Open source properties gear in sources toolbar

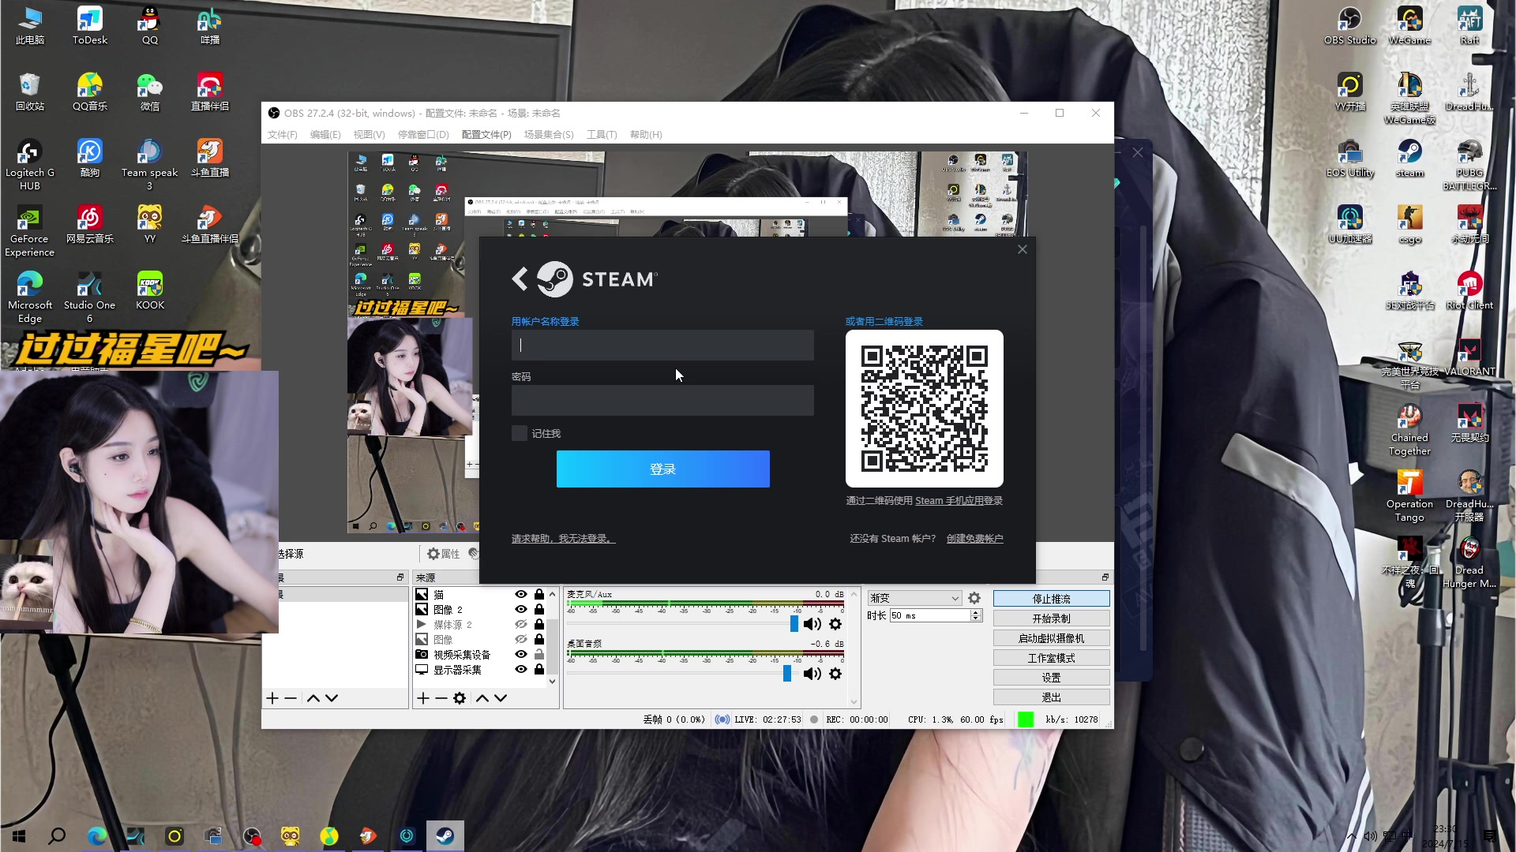(460, 698)
